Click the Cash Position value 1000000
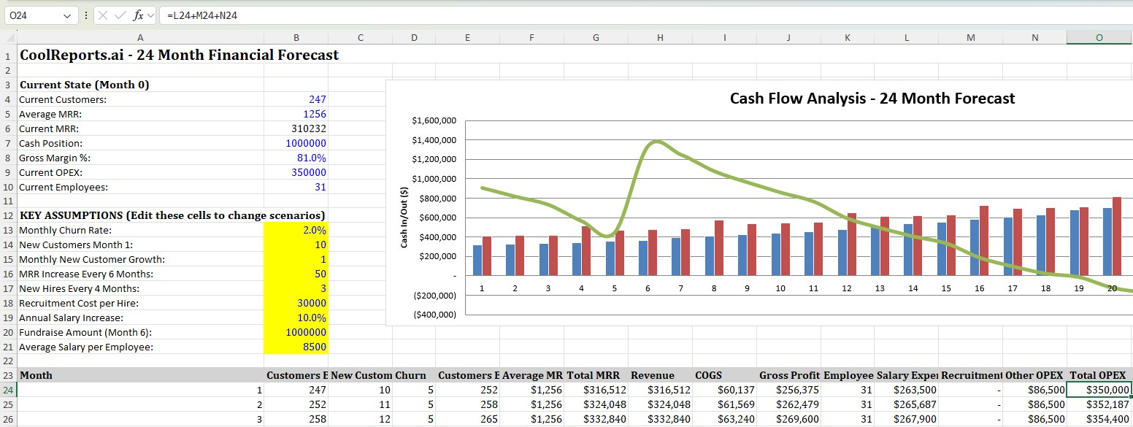 click(x=296, y=143)
